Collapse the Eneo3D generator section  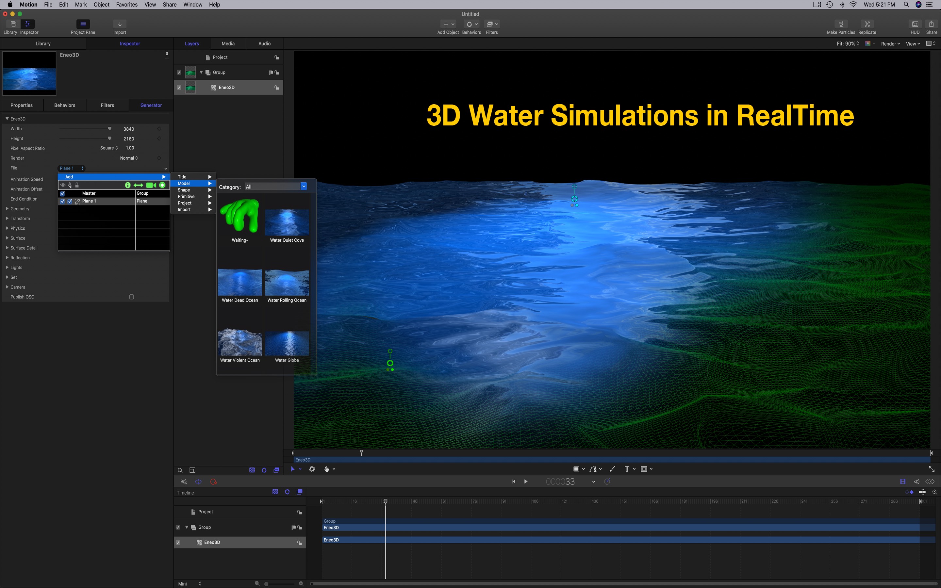pyautogui.click(x=7, y=119)
